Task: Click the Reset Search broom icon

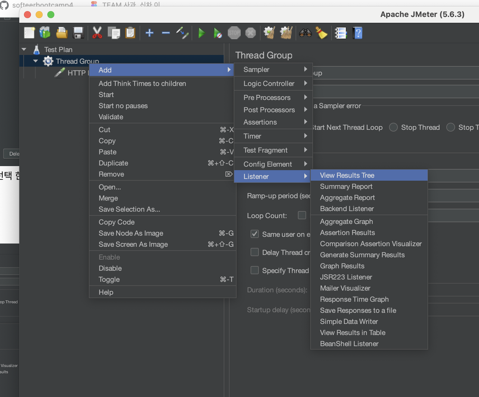Action: pyautogui.click(x=322, y=33)
